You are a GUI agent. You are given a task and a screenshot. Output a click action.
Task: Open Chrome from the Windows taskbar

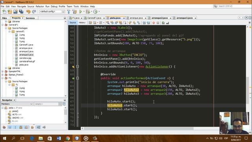coord(68,138)
